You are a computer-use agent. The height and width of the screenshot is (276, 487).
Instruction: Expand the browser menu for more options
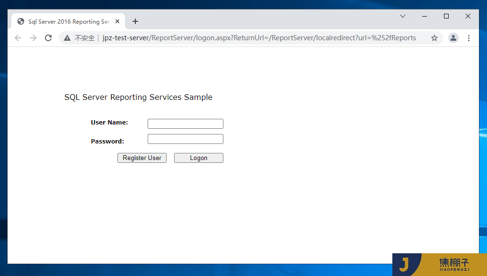click(x=469, y=37)
